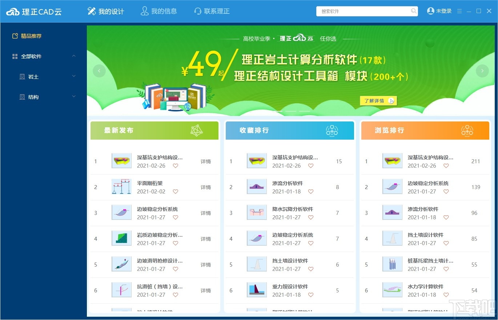
Task: Open 我的信息 menu item
Action: (159, 11)
